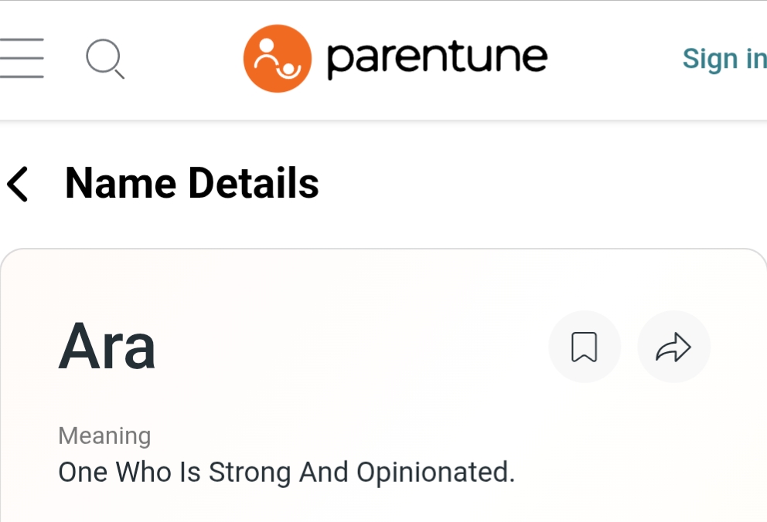The width and height of the screenshot is (767, 522).
Task: Click the word "Details" in page heading
Action: coord(254,184)
